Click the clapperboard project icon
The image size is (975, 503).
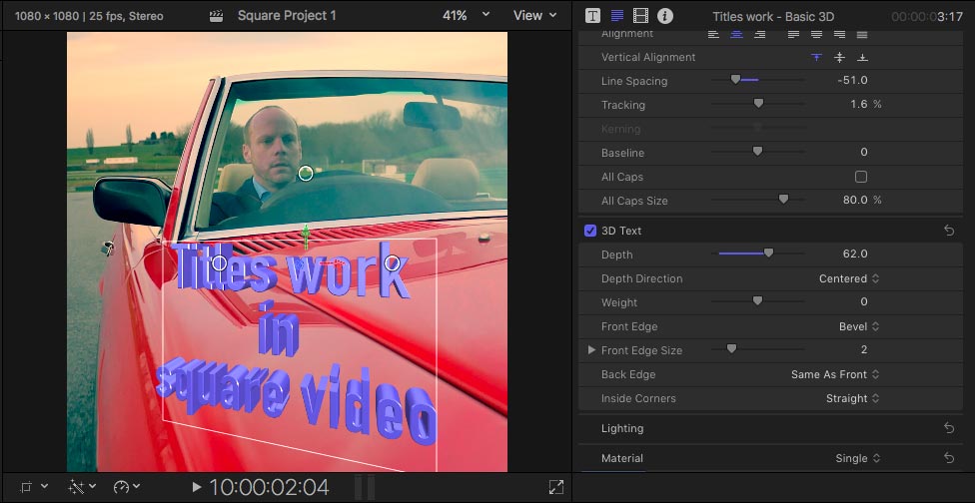(216, 16)
